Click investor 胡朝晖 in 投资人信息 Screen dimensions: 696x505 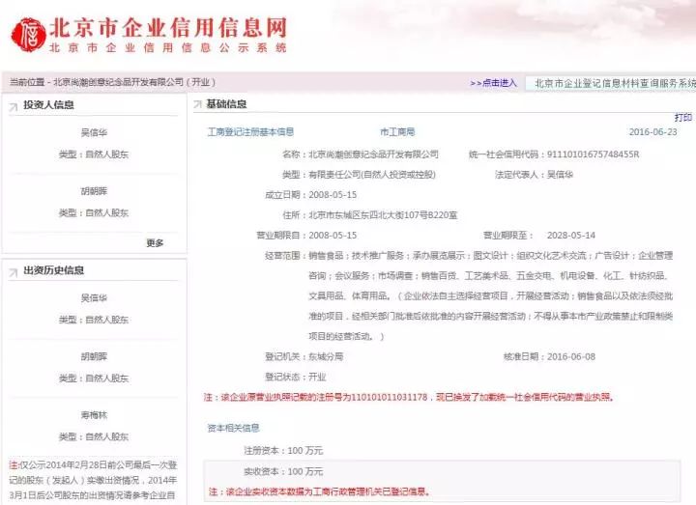click(94, 191)
